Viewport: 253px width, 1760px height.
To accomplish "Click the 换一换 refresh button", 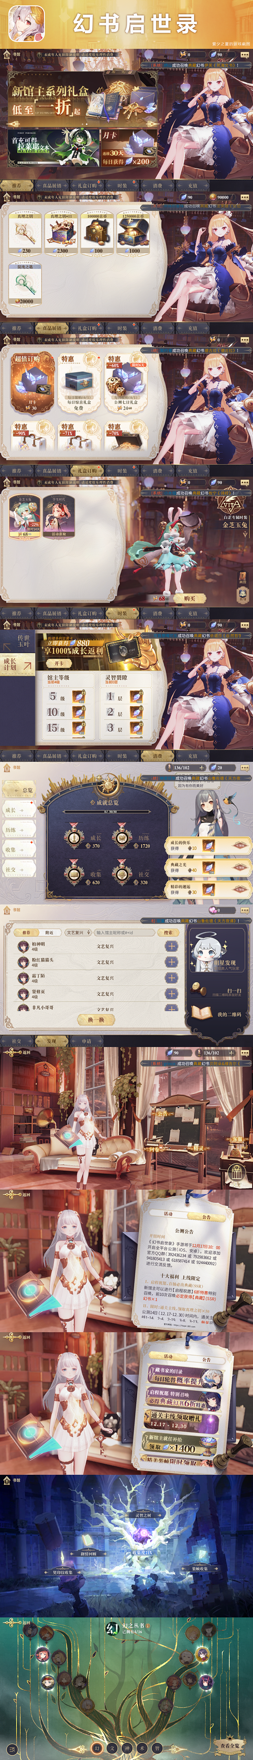I will coord(95,1019).
